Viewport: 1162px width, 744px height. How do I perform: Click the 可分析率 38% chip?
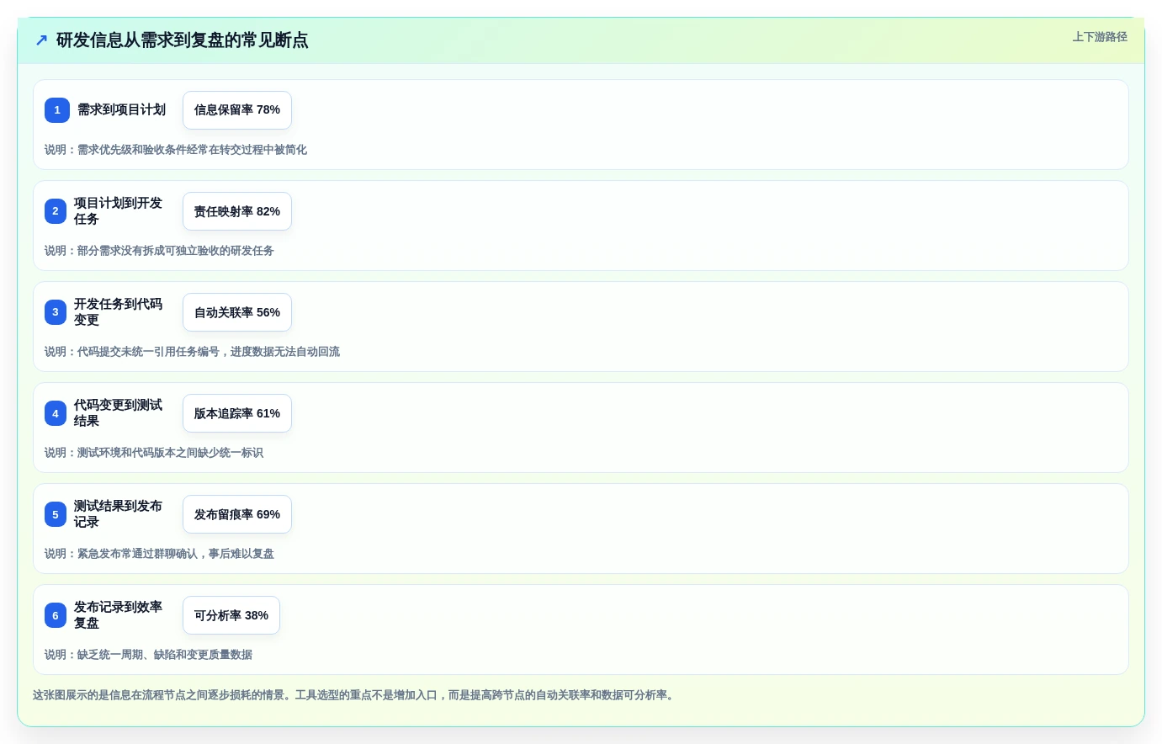click(231, 615)
